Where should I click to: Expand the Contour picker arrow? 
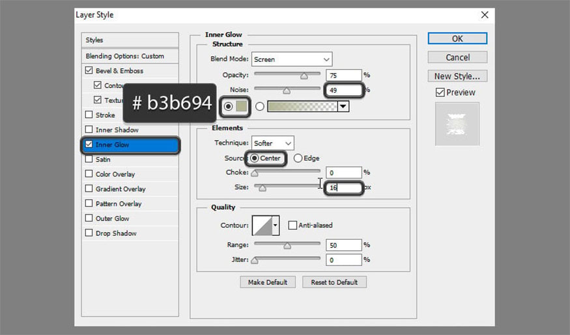click(x=276, y=226)
